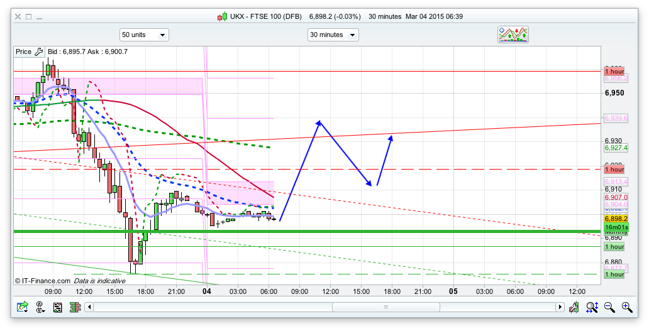Open the Price settings wrench icon
The height and width of the screenshot is (331, 649).
38,52
